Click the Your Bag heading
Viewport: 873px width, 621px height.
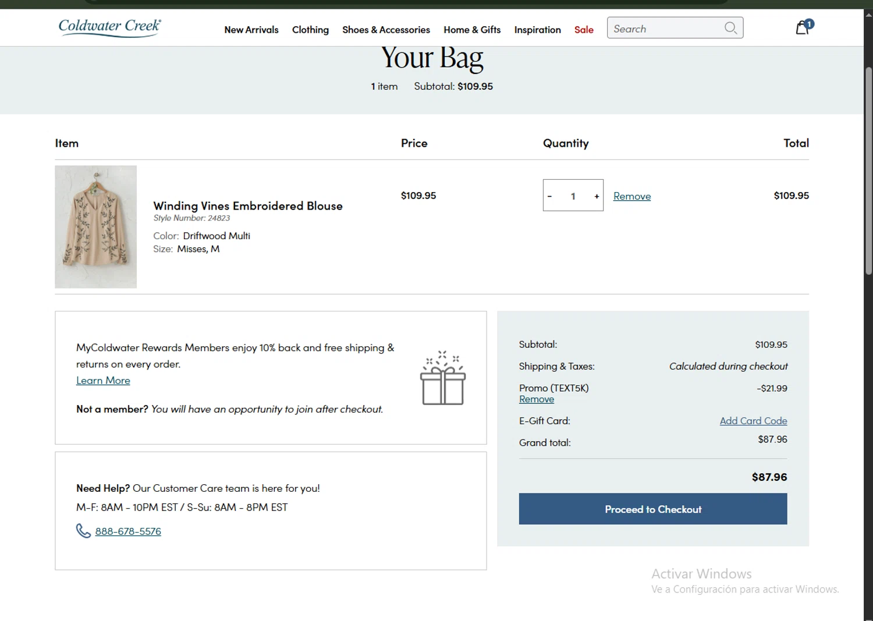pos(432,58)
